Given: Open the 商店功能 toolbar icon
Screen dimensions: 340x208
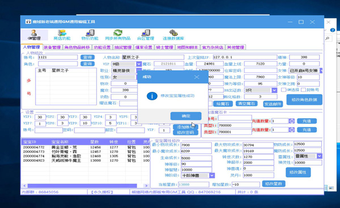Looking at the screenshot, I should pyautogui.click(x=62, y=35).
